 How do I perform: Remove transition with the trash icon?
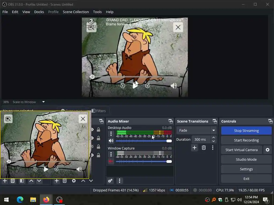point(204,148)
